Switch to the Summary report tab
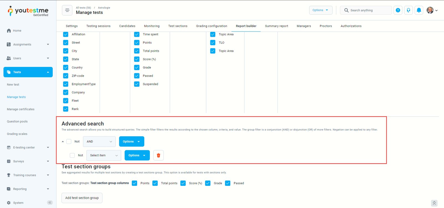The height and width of the screenshot is (208, 444). coord(276,26)
